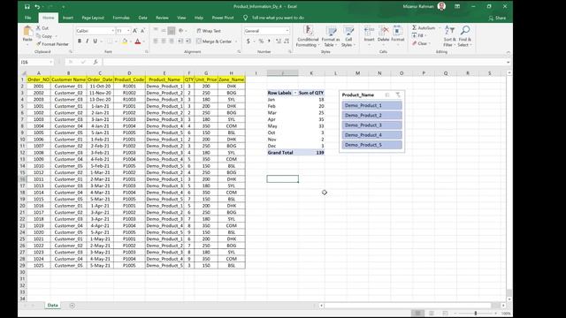This screenshot has width=566, height=318.
Task: Toggle underline formatting
Action: coord(95,42)
